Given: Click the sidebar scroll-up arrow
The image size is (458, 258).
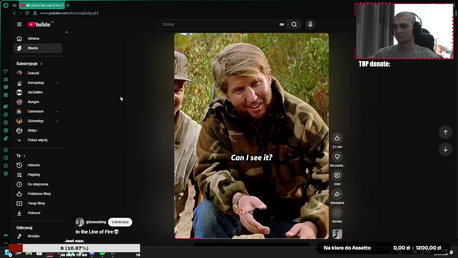Looking at the screenshot, I should click(x=67, y=32).
